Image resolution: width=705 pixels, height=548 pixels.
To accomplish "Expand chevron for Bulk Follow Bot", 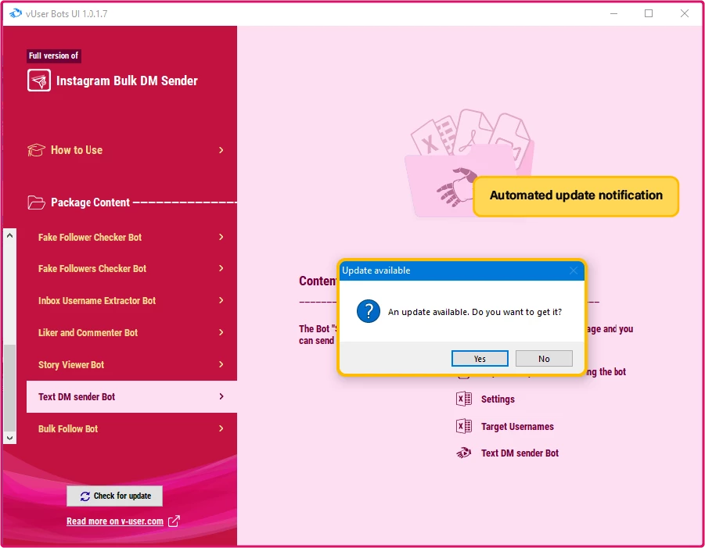I will tap(221, 428).
